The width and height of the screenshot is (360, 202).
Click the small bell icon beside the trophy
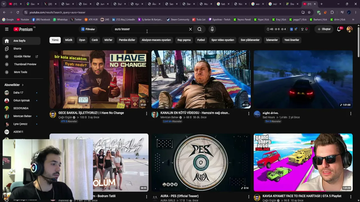[x=306, y=29]
